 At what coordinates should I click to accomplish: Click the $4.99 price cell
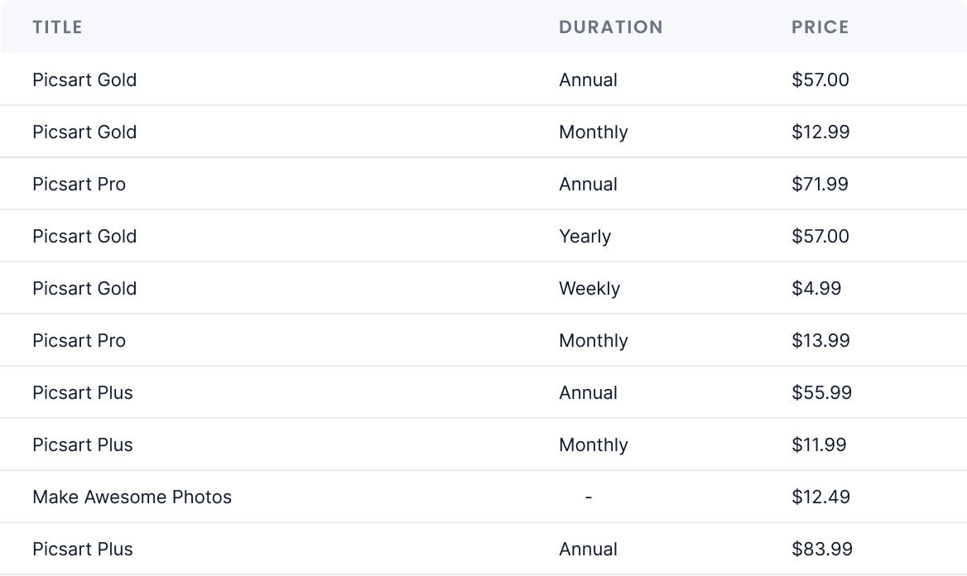[815, 289]
